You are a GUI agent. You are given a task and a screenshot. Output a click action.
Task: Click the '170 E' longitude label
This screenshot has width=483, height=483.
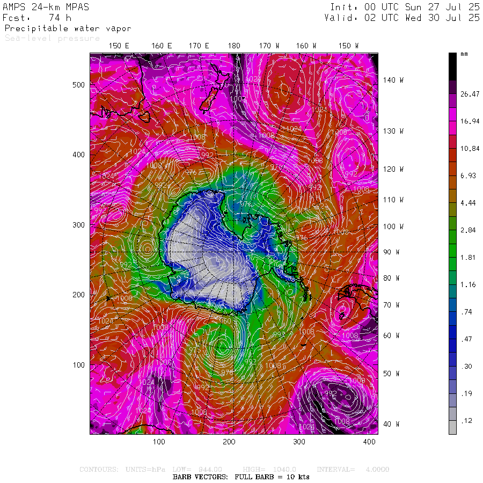pyautogui.click(x=199, y=46)
